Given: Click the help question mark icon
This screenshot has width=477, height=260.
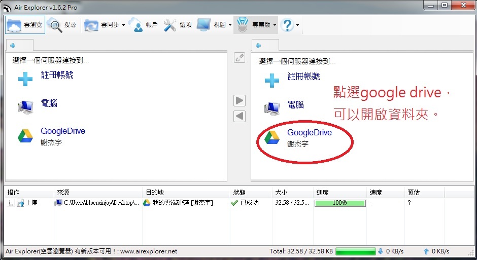Looking at the screenshot, I should tap(287, 25).
